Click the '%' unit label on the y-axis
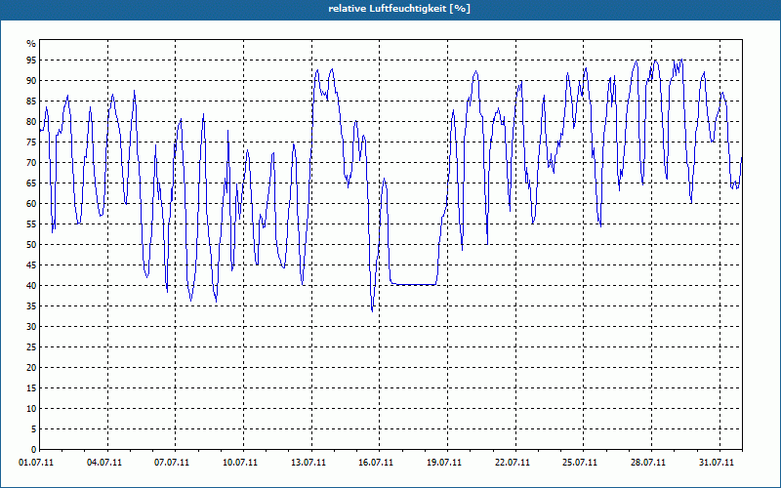The width and height of the screenshot is (781, 488). [31, 44]
